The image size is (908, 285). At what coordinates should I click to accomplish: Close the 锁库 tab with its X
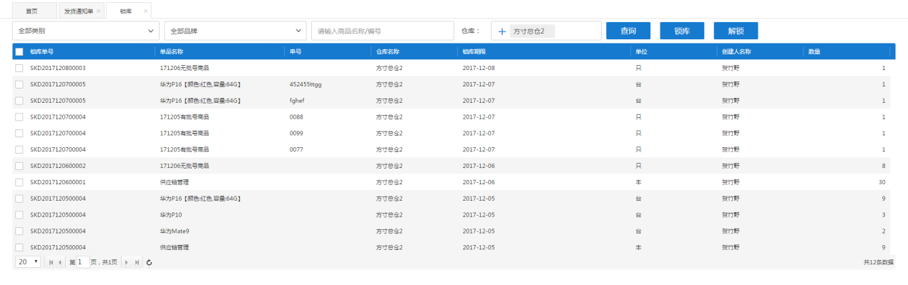click(x=145, y=11)
